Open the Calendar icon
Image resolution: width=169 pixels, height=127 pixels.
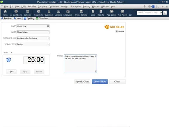click(x=28, y=13)
